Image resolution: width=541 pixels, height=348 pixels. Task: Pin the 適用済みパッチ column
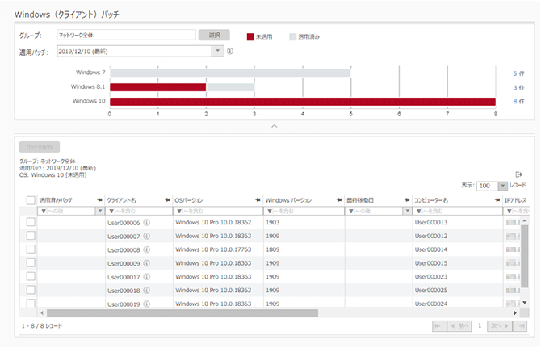point(99,199)
